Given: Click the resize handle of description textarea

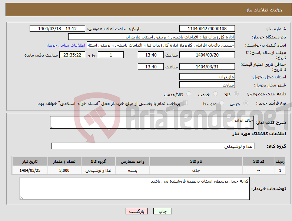Looking at the screenshot, I should pos(52,127).
